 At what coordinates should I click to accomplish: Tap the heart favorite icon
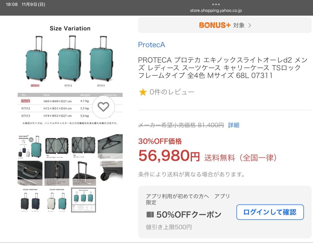coord(103,107)
